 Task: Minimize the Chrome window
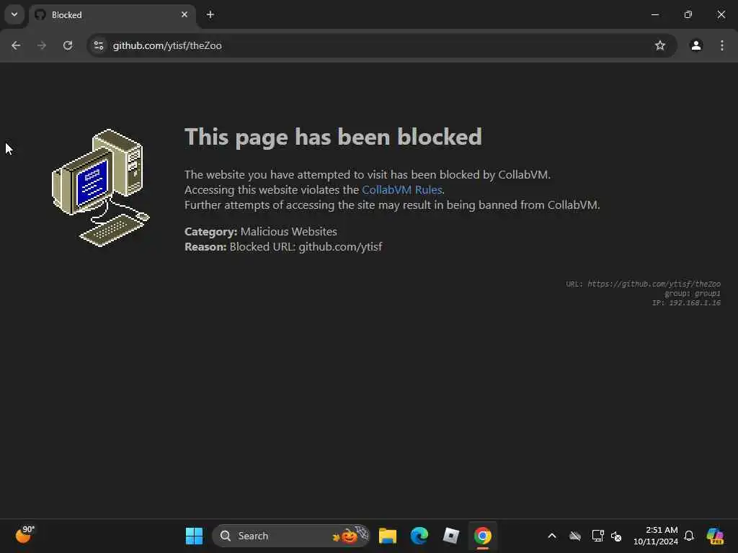654,14
